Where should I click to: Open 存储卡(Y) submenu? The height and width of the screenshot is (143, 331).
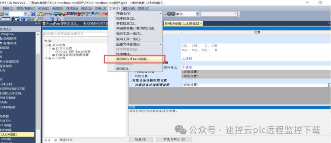pyautogui.click(x=135, y=14)
